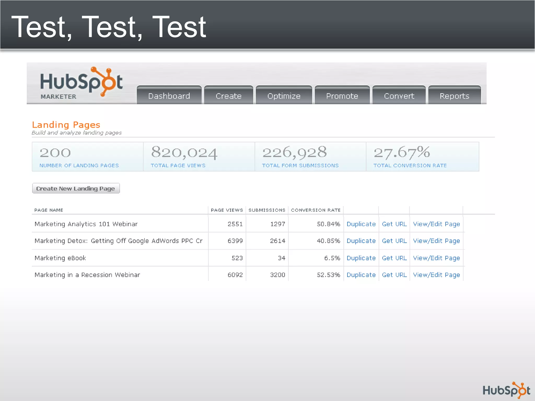Duplicate the Marketing Detox page
This screenshot has height=401, width=535.
(x=361, y=241)
